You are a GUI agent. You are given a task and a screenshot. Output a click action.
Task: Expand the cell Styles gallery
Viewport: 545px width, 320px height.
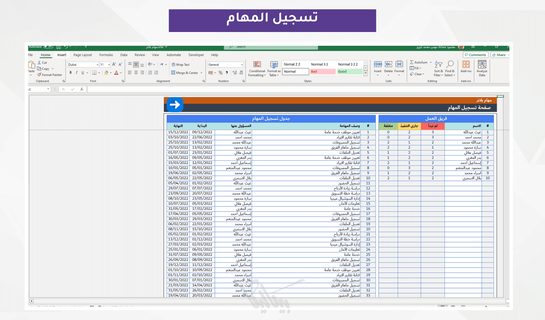point(365,73)
